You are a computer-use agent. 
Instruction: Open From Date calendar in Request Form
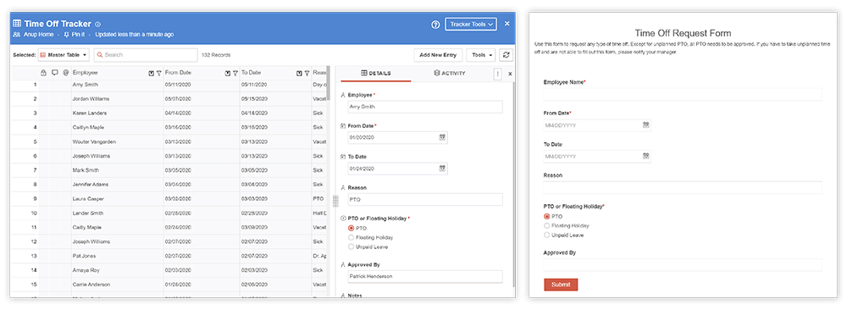[x=645, y=125]
